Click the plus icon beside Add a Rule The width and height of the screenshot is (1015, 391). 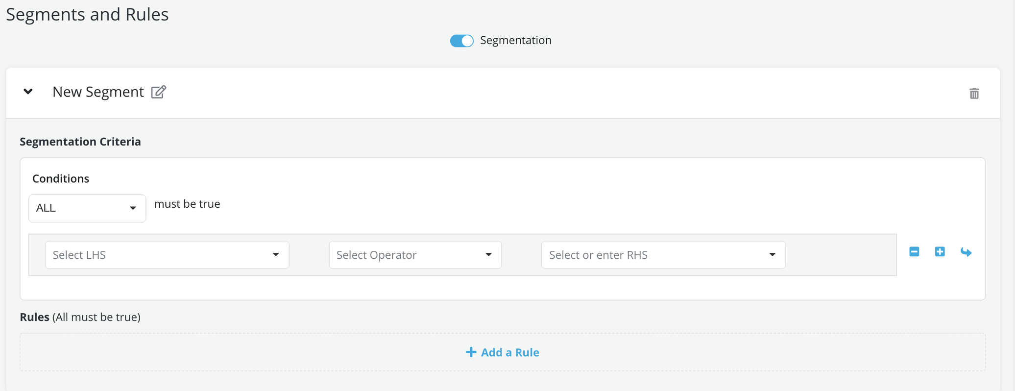[x=471, y=352]
